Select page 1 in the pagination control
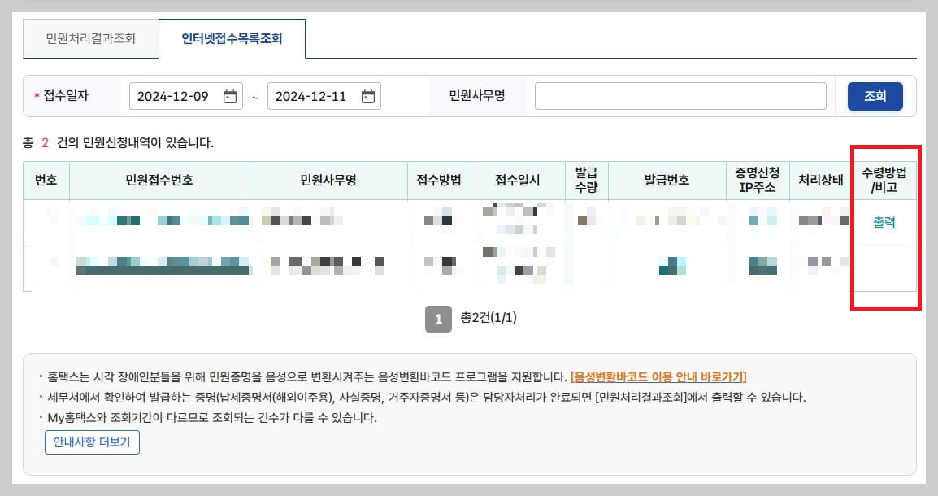Screen dimensions: 938x496 438,319
